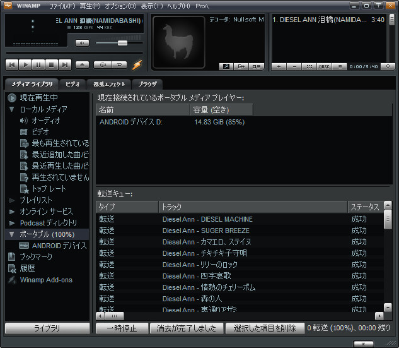Viewport: 399px width, 348px height.
Task: Collapse the ローカル メディア tree node
Action: (x=12, y=109)
